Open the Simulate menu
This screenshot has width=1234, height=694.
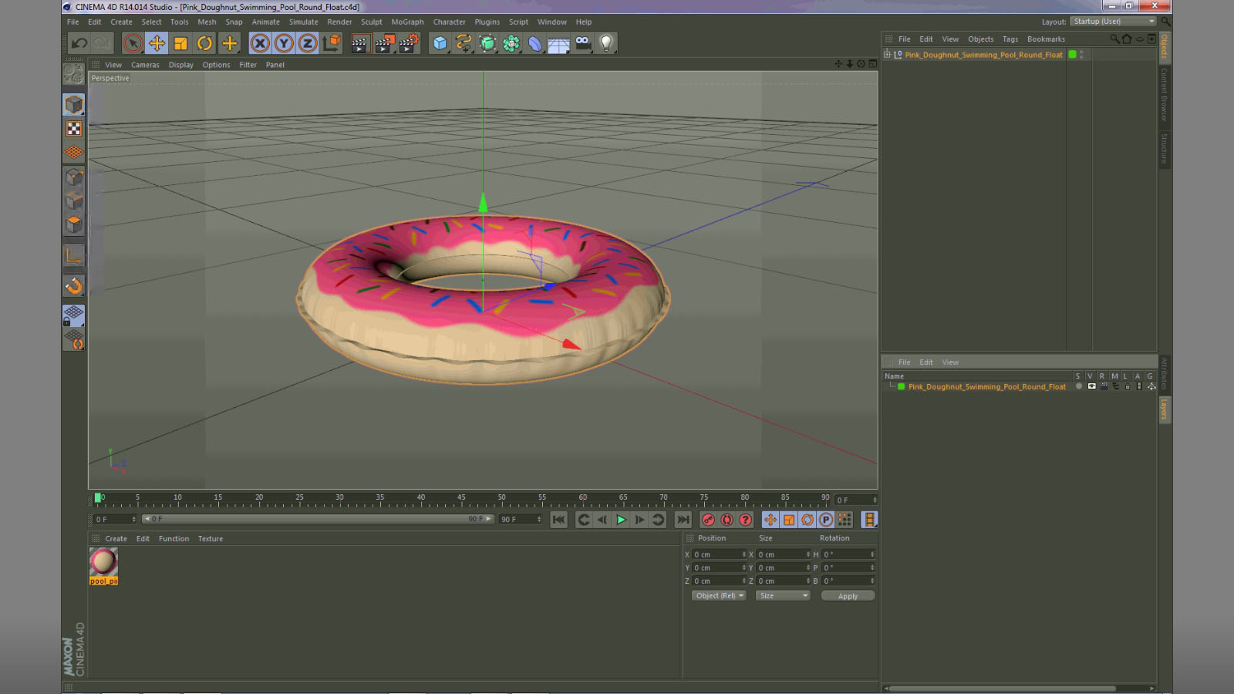(303, 22)
